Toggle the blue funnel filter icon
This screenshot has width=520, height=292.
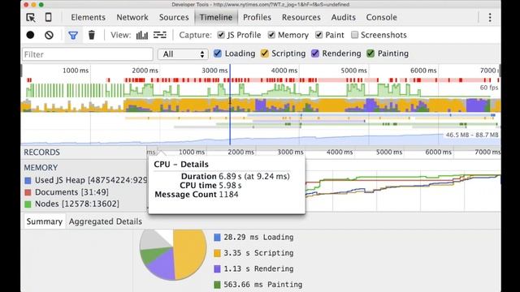[x=73, y=35]
